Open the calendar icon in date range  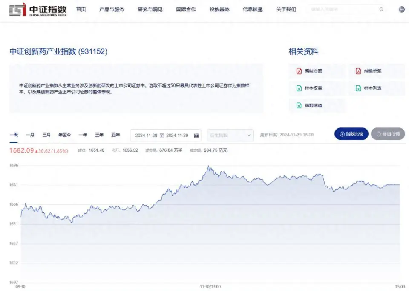[196, 136]
